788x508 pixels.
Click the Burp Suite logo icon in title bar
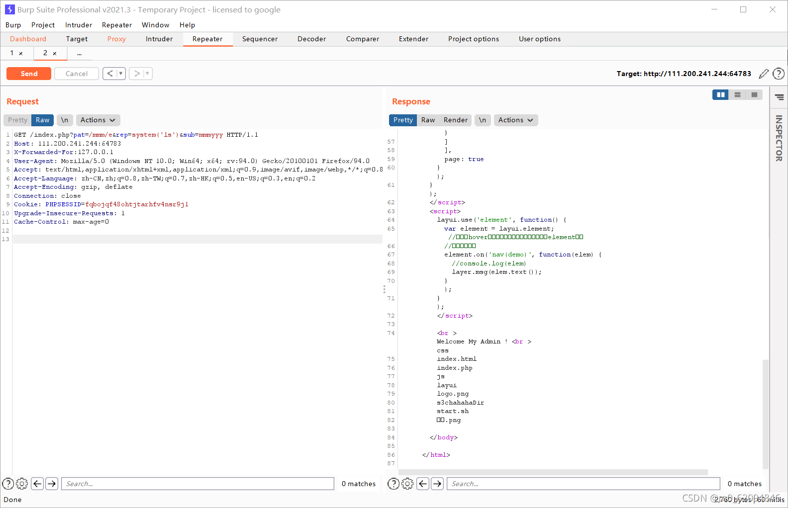9,9
